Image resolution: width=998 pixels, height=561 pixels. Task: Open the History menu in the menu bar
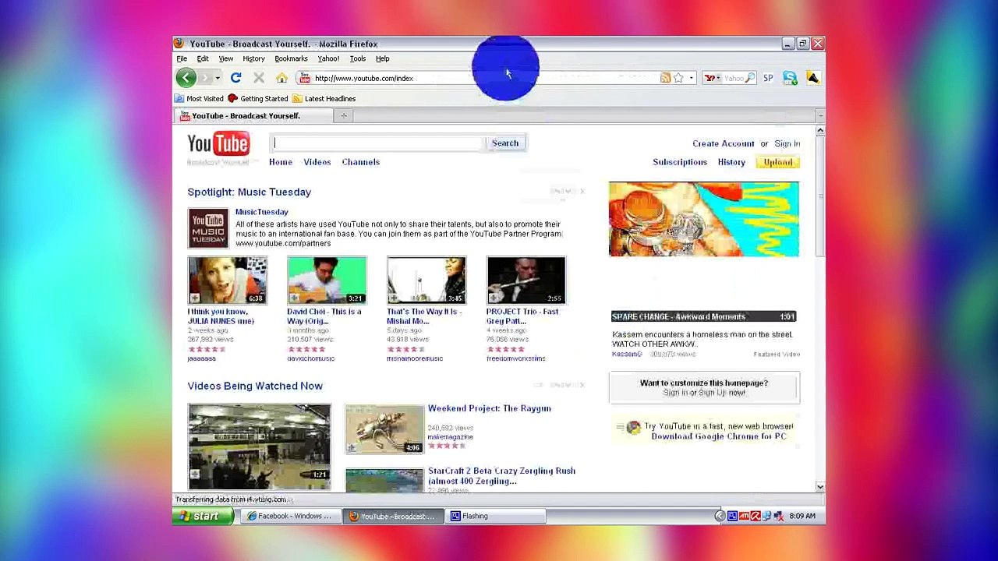tap(253, 58)
